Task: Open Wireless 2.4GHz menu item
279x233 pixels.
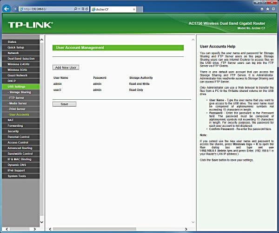Action: click(x=21, y=64)
